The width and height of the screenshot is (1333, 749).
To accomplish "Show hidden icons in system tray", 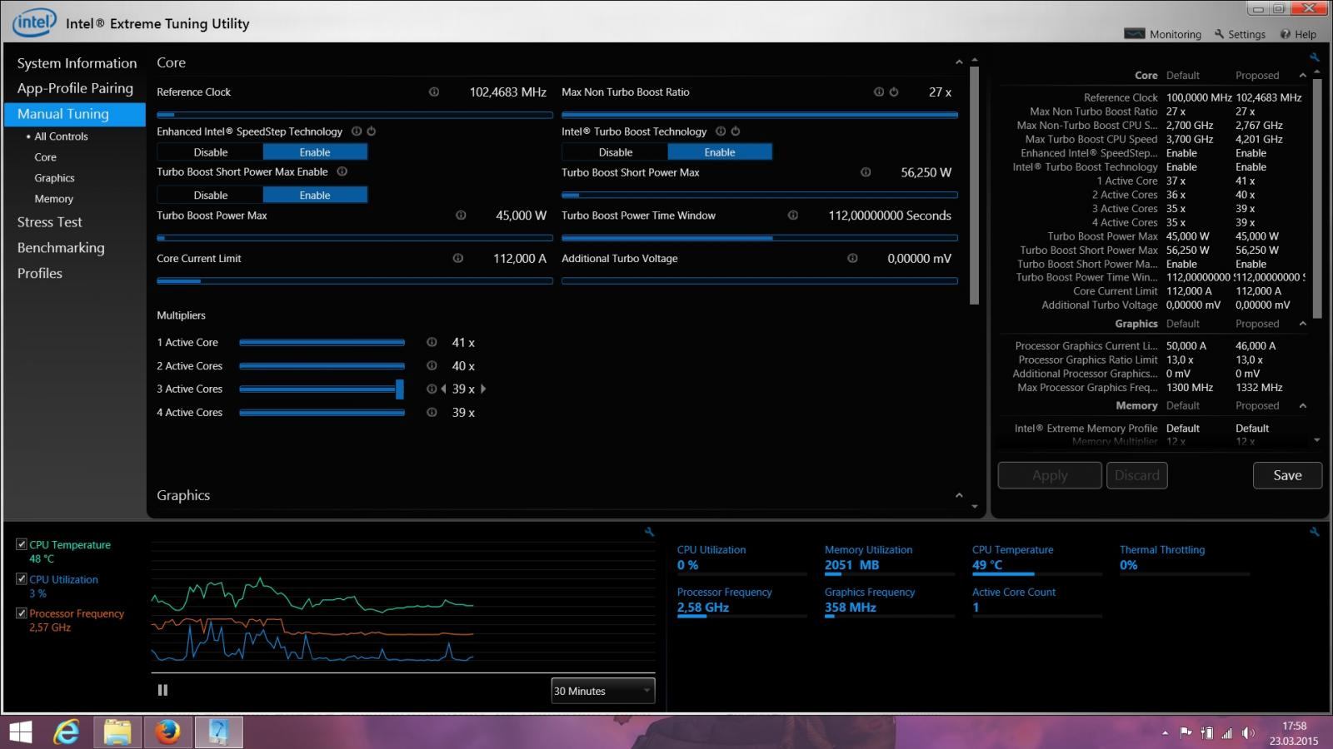I will pos(1165,733).
